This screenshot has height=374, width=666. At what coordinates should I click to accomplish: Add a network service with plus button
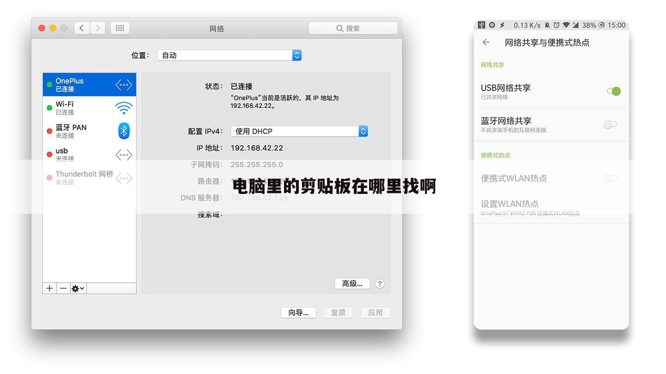(x=49, y=288)
